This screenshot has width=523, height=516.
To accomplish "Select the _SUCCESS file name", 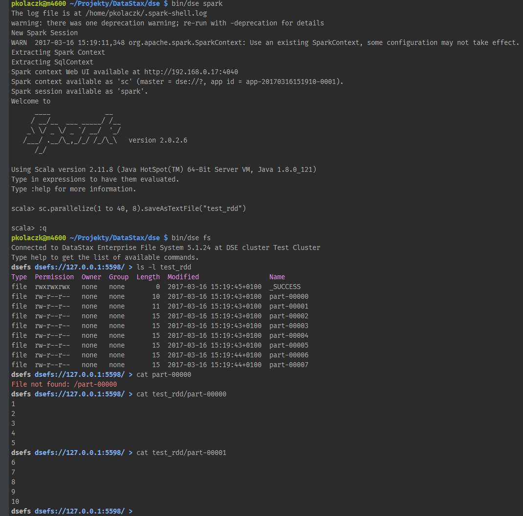I will (285, 287).
